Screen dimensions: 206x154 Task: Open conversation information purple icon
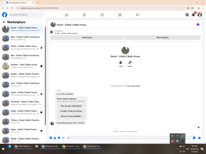[198, 25]
